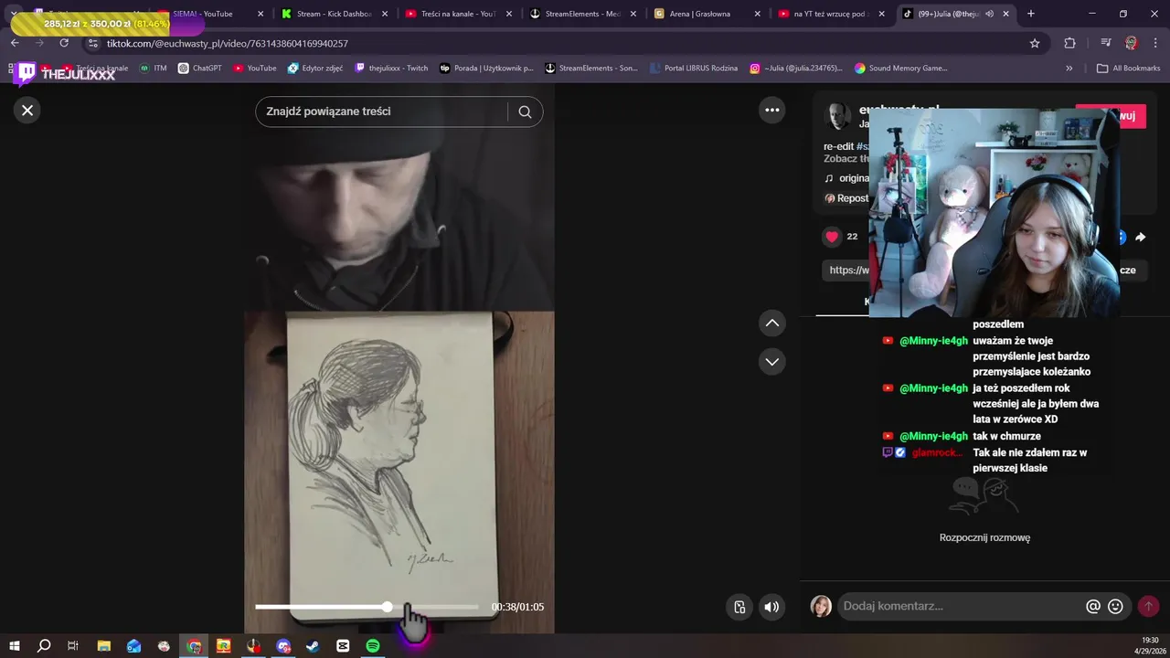1170x658 pixels.
Task: Mute the video with speaker icon
Action: (x=772, y=607)
